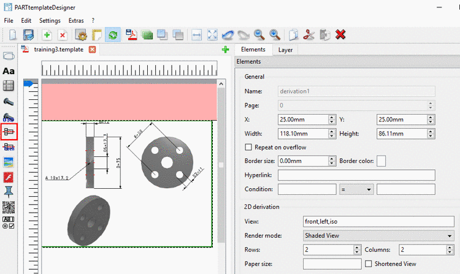This screenshot has width=460, height=274.
Task: Click the highlighted 2D derivation tool
Action: 9,131
